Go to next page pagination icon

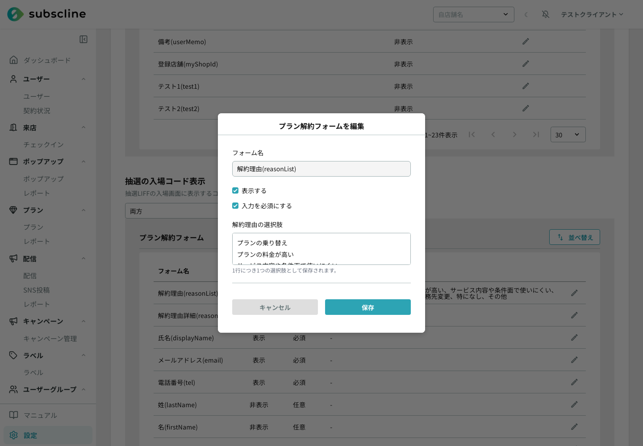(514, 135)
